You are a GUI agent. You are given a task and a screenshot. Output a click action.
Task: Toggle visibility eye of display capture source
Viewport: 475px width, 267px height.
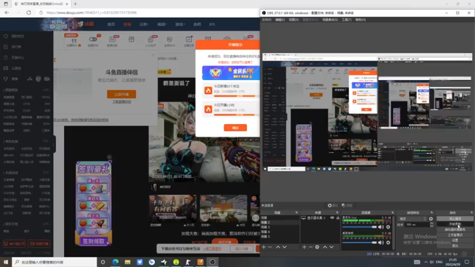(x=332, y=218)
